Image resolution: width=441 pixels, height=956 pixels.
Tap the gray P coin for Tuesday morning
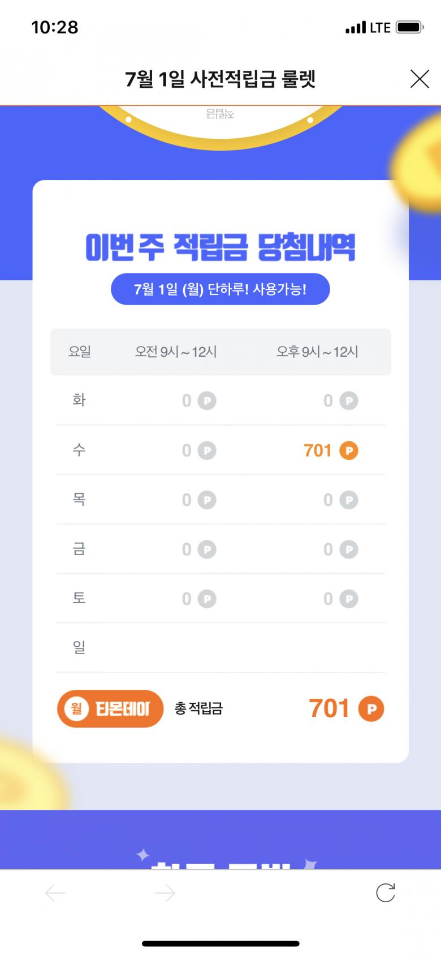click(x=207, y=401)
